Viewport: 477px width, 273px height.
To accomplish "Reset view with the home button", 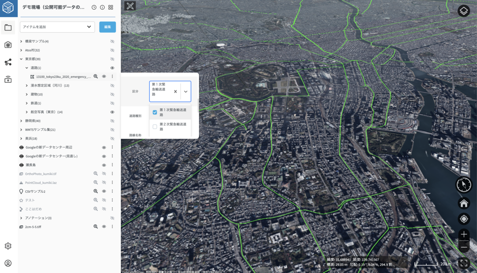I will tap(464, 203).
